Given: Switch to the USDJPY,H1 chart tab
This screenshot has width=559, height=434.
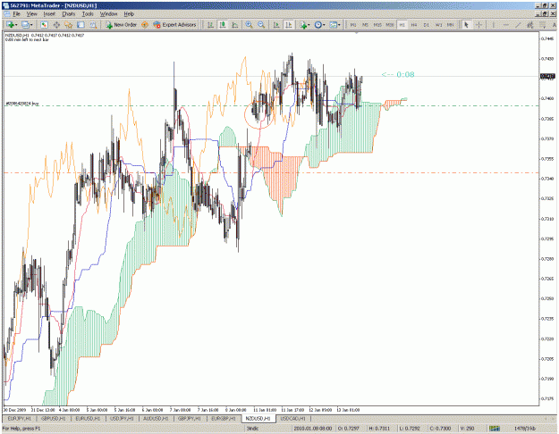Looking at the screenshot, I should click(122, 418).
